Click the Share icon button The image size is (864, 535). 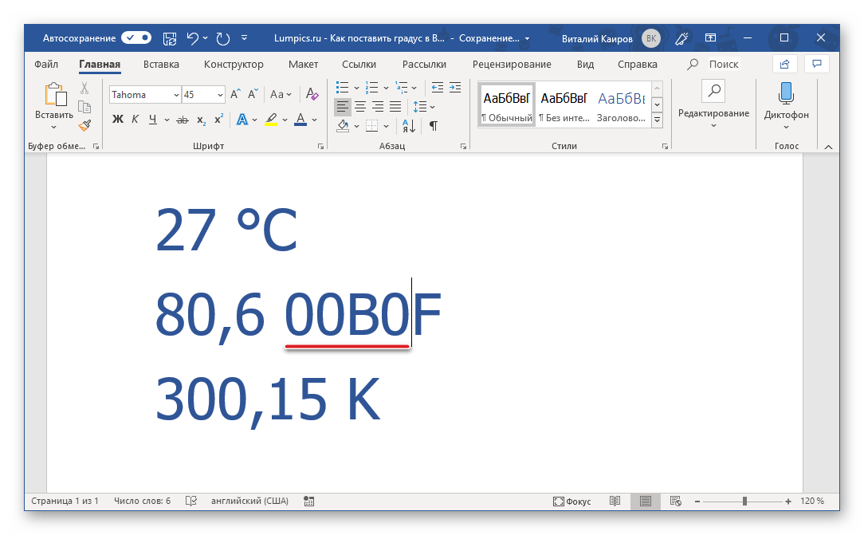click(784, 64)
